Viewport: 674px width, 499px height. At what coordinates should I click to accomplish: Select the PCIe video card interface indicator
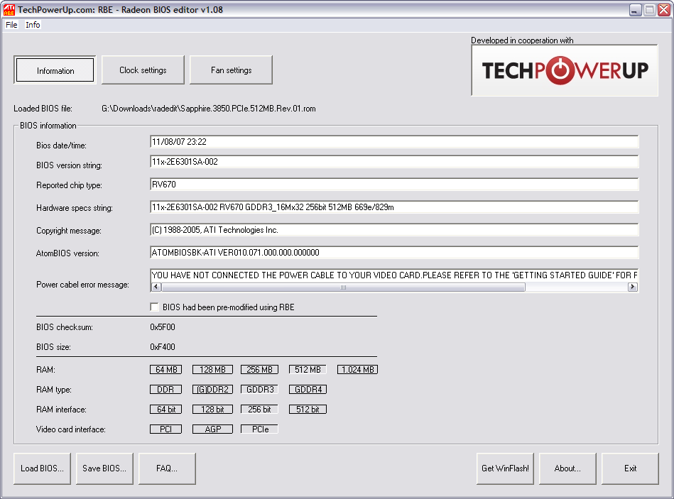tap(259, 429)
